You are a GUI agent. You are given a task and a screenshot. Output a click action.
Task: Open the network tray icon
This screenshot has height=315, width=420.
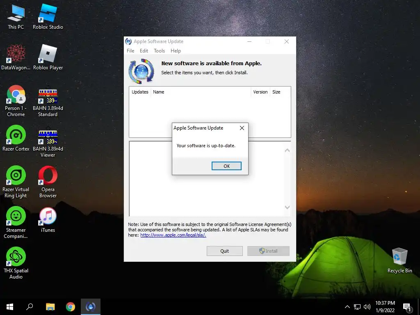(x=357, y=307)
